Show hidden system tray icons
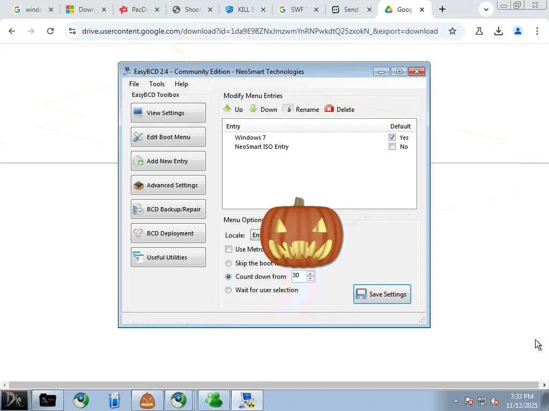The image size is (549, 411). (x=456, y=401)
